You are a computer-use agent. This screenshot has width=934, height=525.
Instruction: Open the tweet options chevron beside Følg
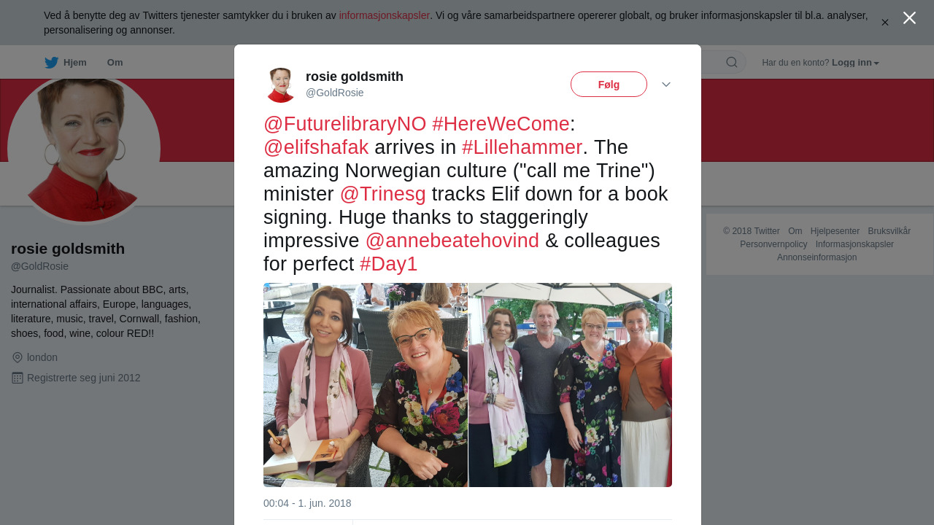click(666, 85)
